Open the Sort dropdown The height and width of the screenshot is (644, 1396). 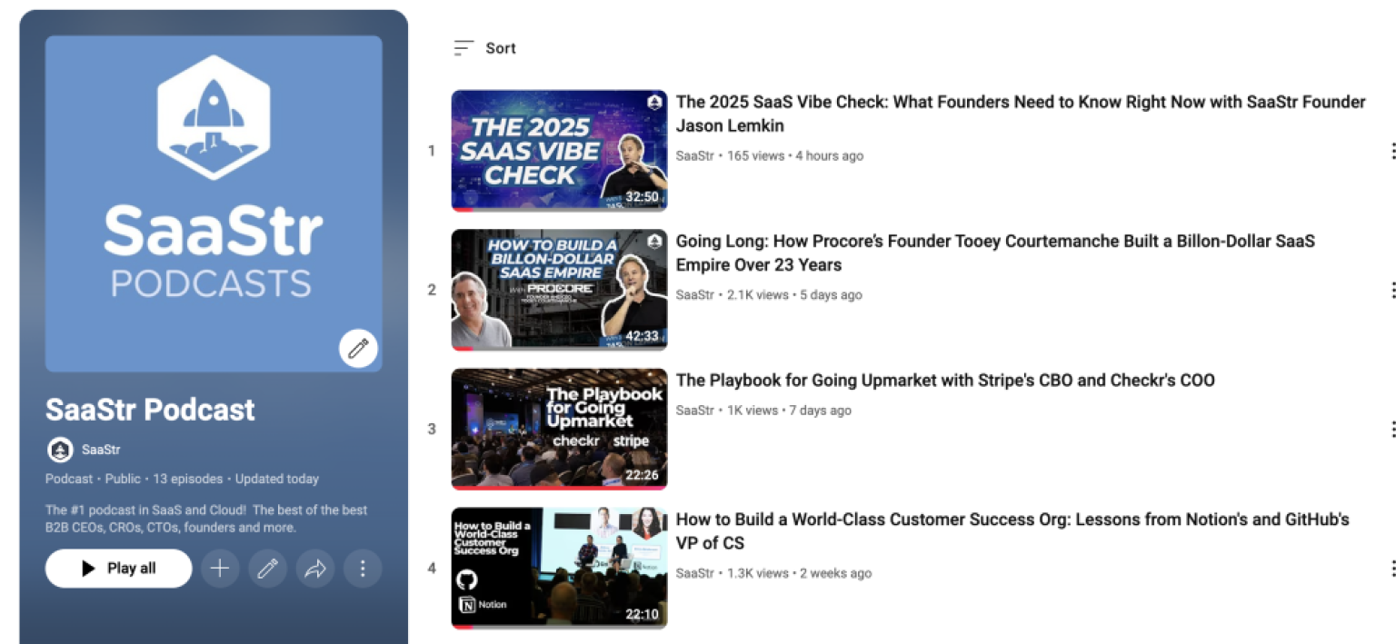pos(484,48)
